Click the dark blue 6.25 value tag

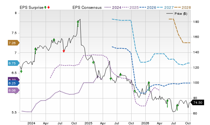click(14, 83)
